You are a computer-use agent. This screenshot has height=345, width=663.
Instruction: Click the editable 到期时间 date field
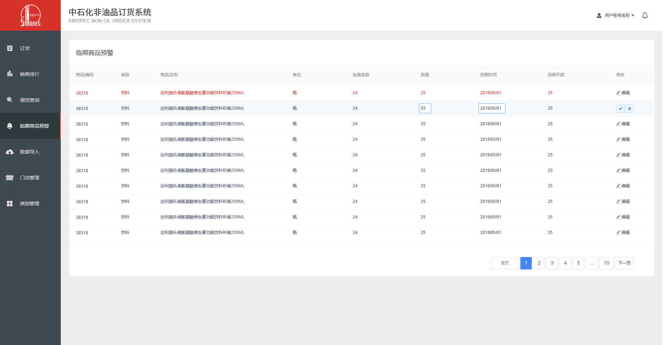coord(491,108)
